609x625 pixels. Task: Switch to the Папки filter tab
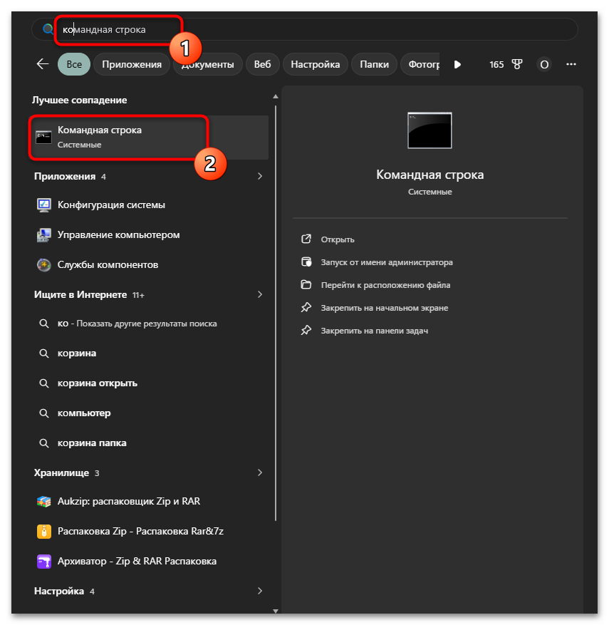375,64
